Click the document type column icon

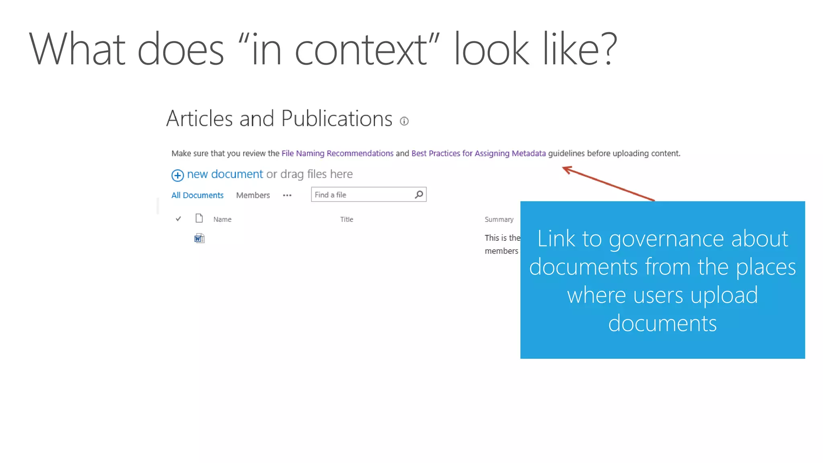pyautogui.click(x=199, y=218)
